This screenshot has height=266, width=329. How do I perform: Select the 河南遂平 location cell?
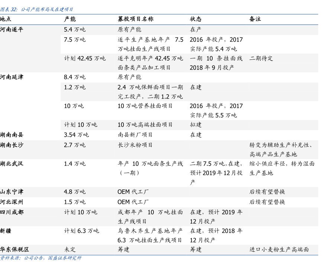point(12,30)
